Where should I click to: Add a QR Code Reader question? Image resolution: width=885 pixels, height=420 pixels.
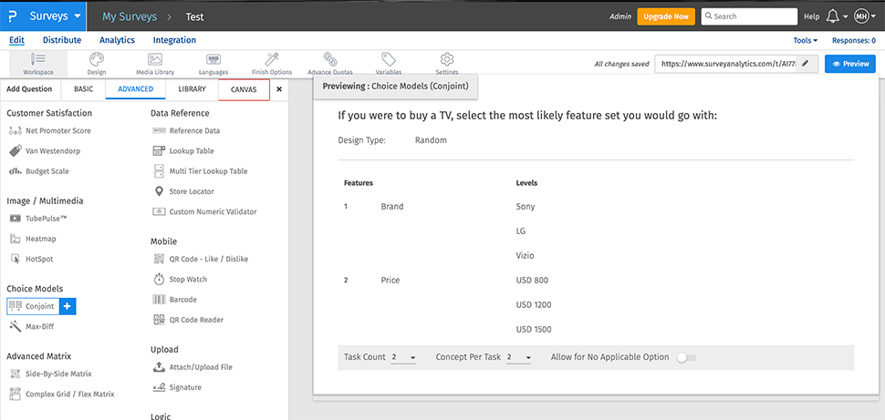tap(188, 320)
